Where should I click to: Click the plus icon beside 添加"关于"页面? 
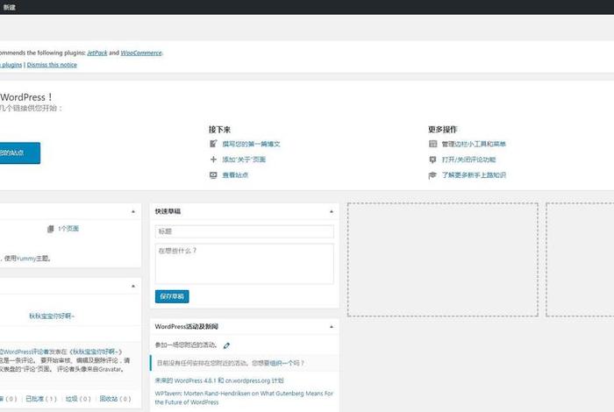[x=213, y=160]
